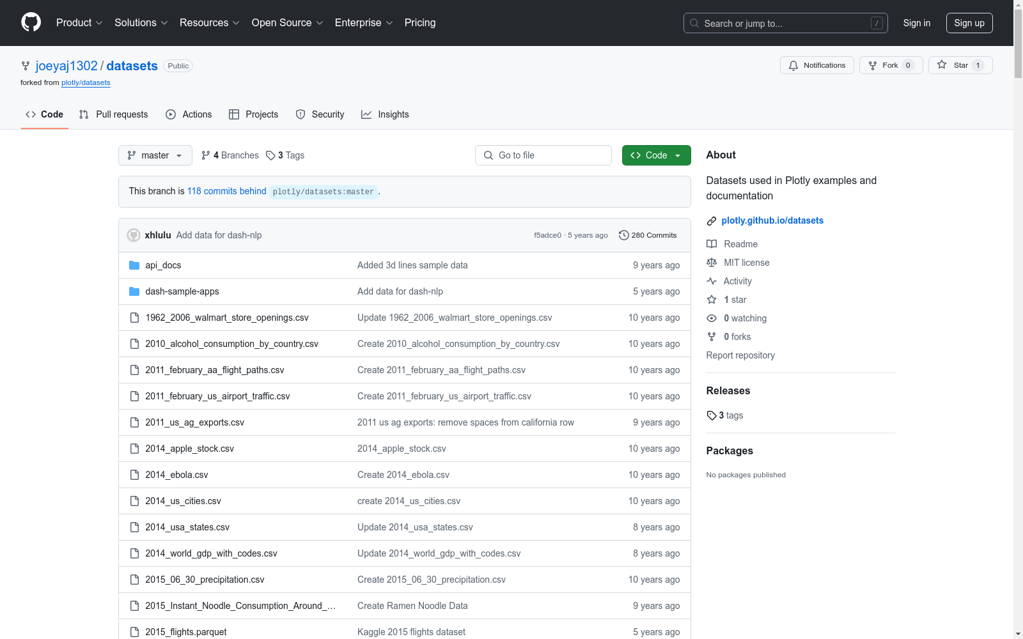The image size is (1023, 639).
Task: Click the repo fork icon before joeyaj1302
Action: click(x=26, y=66)
